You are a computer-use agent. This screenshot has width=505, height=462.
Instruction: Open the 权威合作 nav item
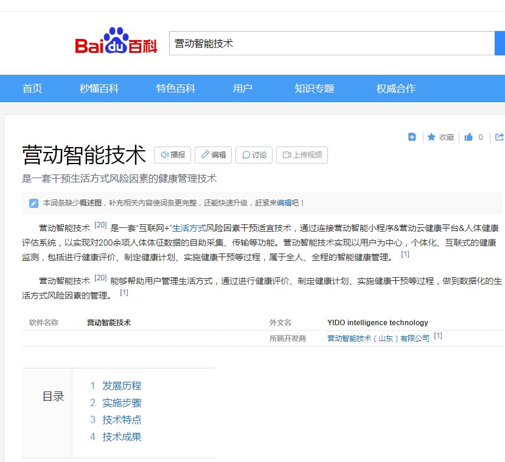click(x=396, y=89)
